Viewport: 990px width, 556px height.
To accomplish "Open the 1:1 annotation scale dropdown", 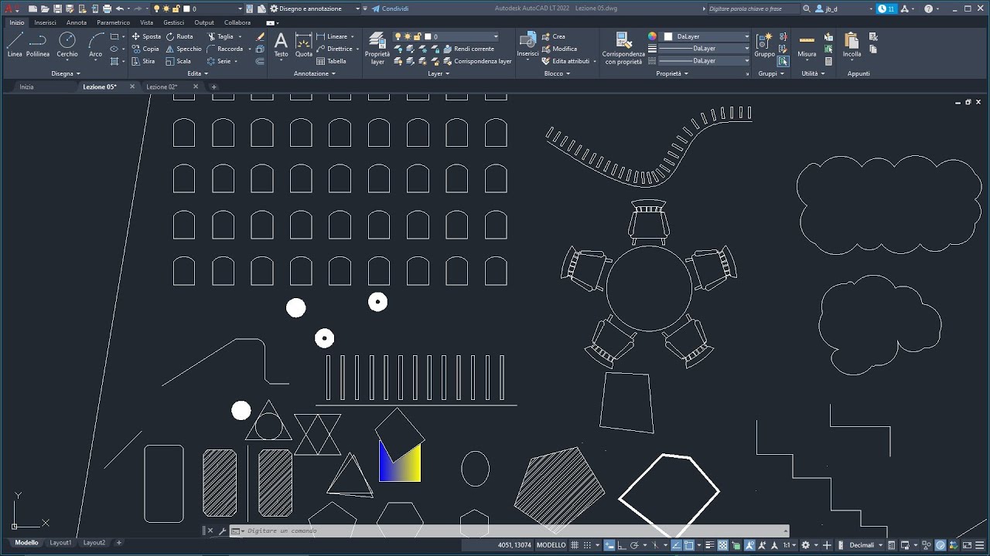I will pyautogui.click(x=789, y=545).
